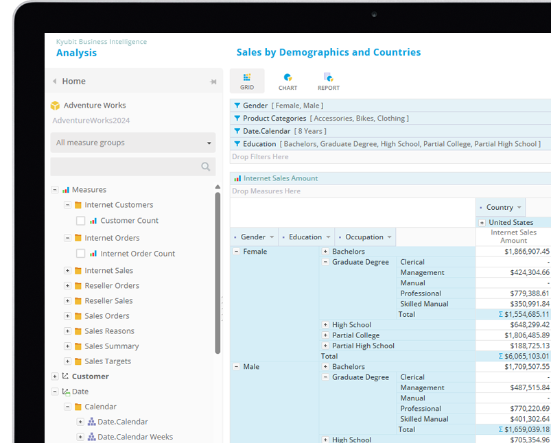The height and width of the screenshot is (443, 551).
Task: Click the pin icon next to Home
Action: pyautogui.click(x=214, y=81)
